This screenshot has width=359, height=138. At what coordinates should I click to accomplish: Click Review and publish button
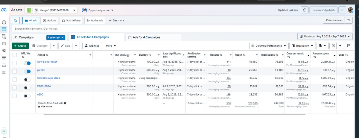coord(323,10)
